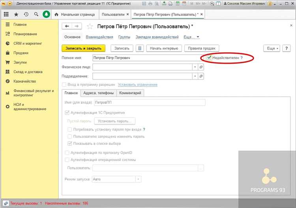The height and width of the screenshot is (208, 296).
Task: Open the Еще navigation dropdown
Action: tap(191, 37)
